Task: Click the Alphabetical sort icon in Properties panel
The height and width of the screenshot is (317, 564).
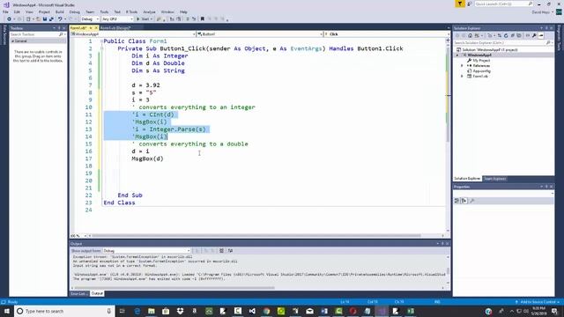Action: tap(464, 201)
